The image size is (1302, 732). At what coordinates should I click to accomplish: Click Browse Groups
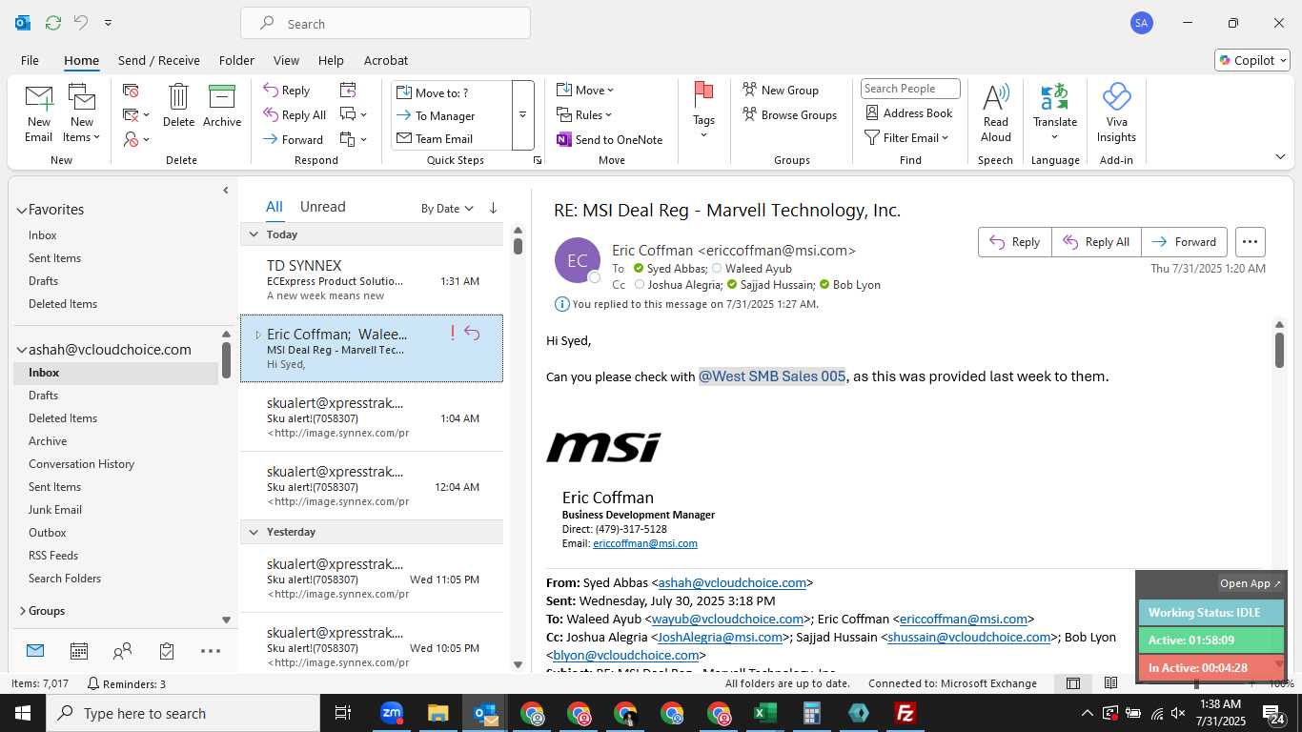click(790, 114)
